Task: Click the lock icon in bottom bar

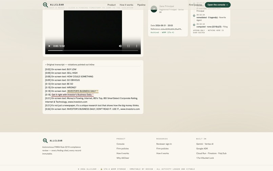Action: [x=101, y=169]
